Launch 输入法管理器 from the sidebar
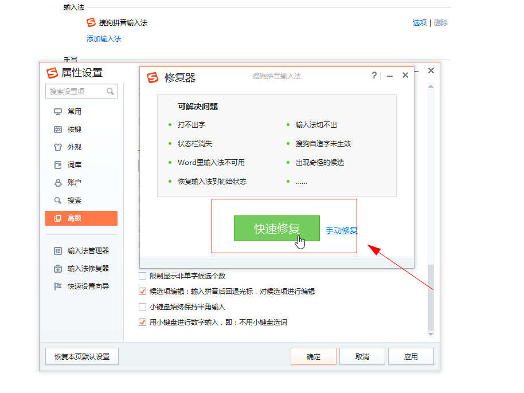524x393 pixels. (81, 251)
